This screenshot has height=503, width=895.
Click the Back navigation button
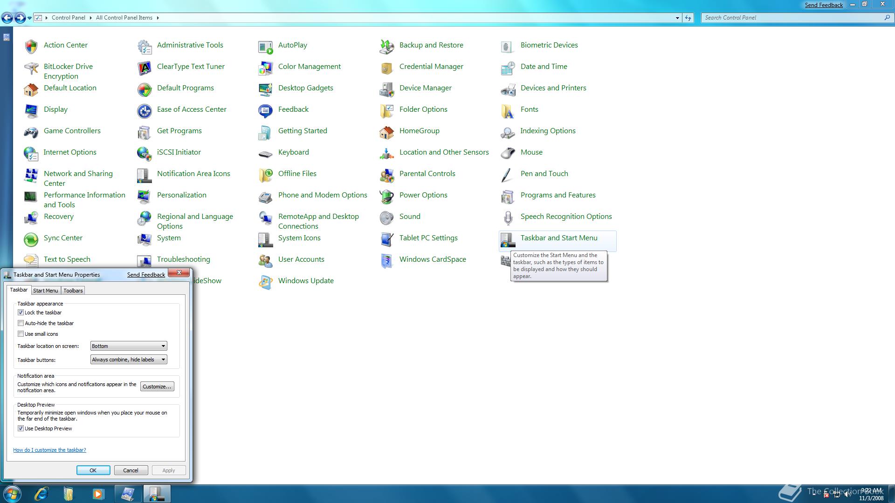tap(7, 18)
